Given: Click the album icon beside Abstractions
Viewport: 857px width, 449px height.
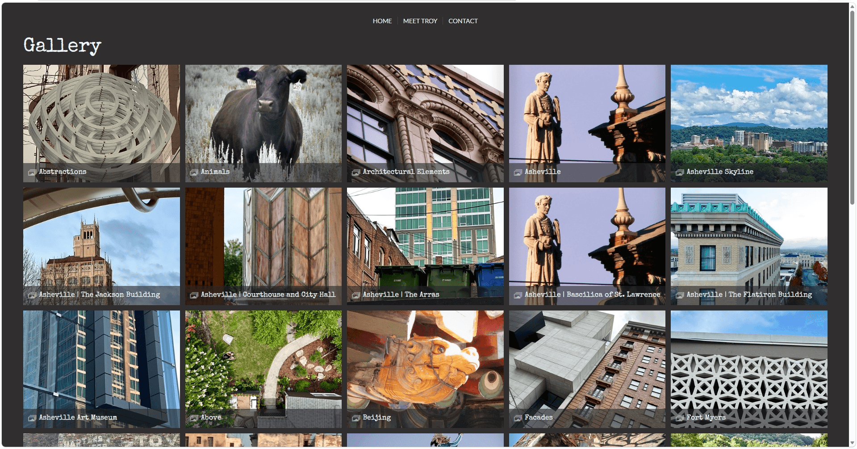Looking at the screenshot, I should (x=32, y=172).
